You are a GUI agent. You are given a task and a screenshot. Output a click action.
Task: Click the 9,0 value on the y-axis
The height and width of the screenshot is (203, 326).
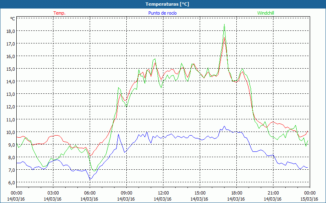[x=12, y=145]
